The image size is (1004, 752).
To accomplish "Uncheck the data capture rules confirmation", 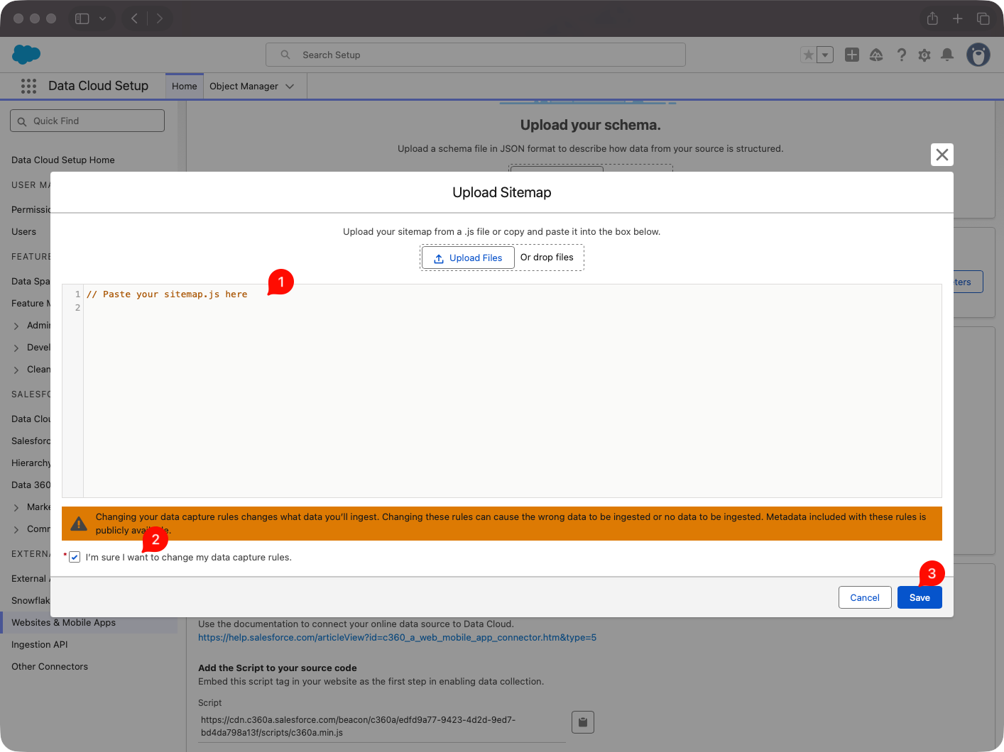I will pos(75,557).
